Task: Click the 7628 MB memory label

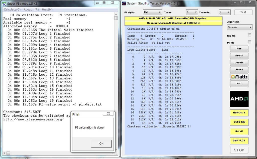Action: 239,122
